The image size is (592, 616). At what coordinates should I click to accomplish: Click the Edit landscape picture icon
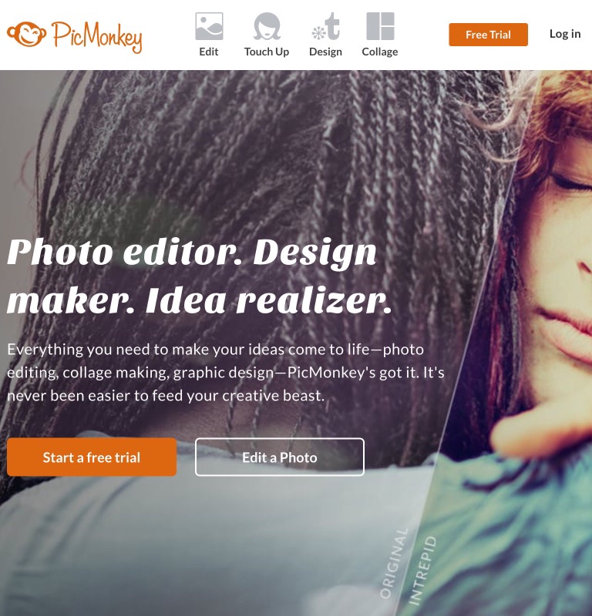[209, 26]
